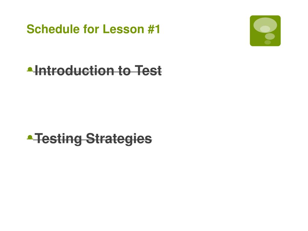Click the word Lesson in the title
Image resolution: width=308 pixels, height=231 pixels.
124,29
